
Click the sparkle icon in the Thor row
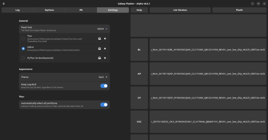(x=105, y=39)
